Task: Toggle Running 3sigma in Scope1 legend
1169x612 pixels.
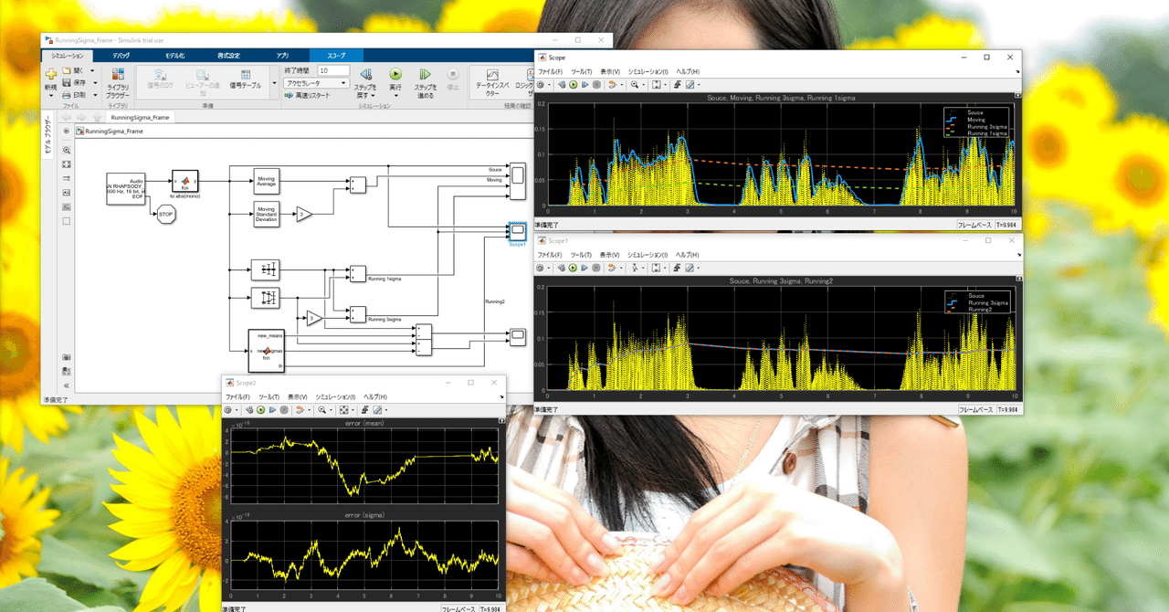Action: (x=988, y=303)
